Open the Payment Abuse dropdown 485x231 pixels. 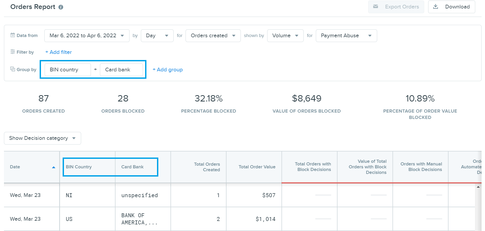[x=346, y=36]
